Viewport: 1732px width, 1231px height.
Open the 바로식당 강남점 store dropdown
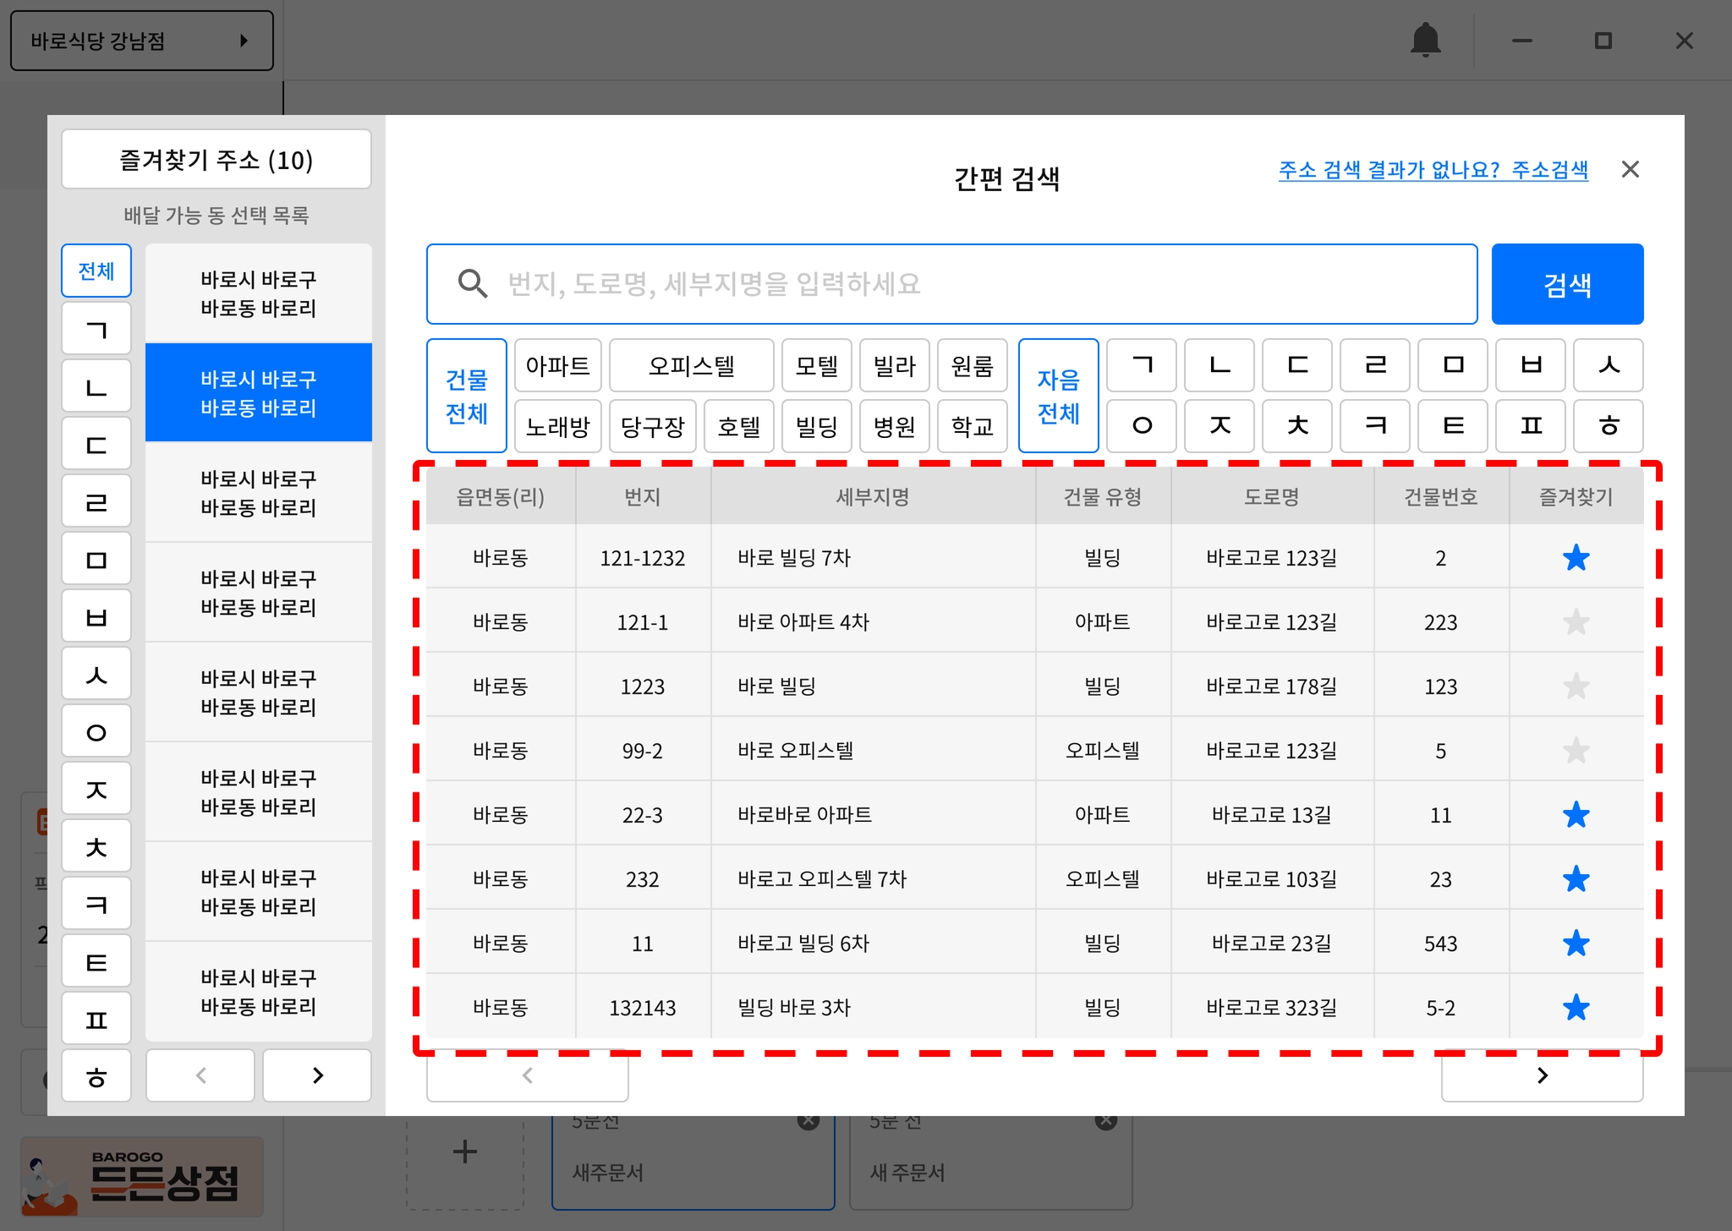click(x=141, y=41)
